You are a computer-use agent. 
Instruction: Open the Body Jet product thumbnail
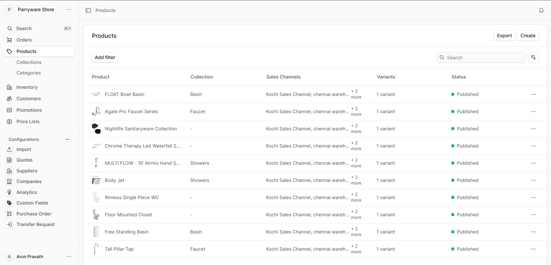pos(96,180)
